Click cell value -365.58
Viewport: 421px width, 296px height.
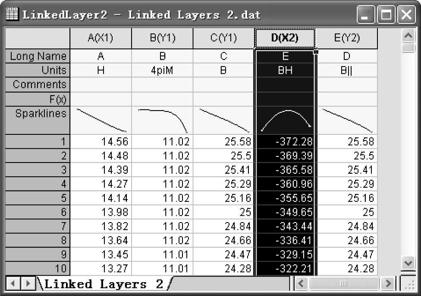tap(285, 170)
